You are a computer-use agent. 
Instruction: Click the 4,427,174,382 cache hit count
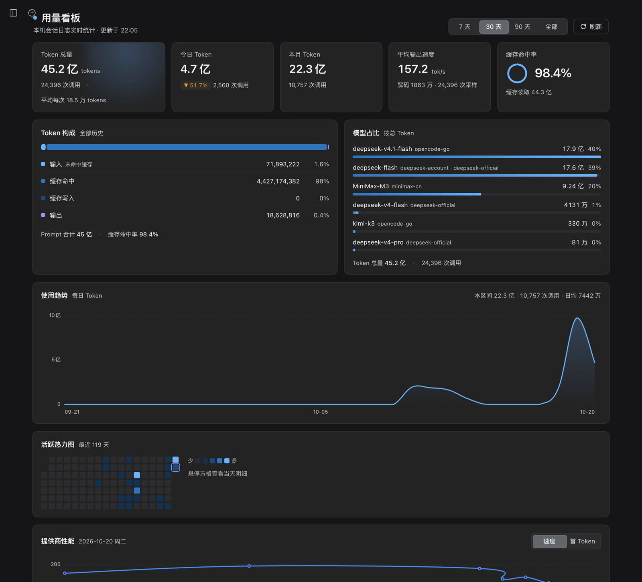coord(278,181)
